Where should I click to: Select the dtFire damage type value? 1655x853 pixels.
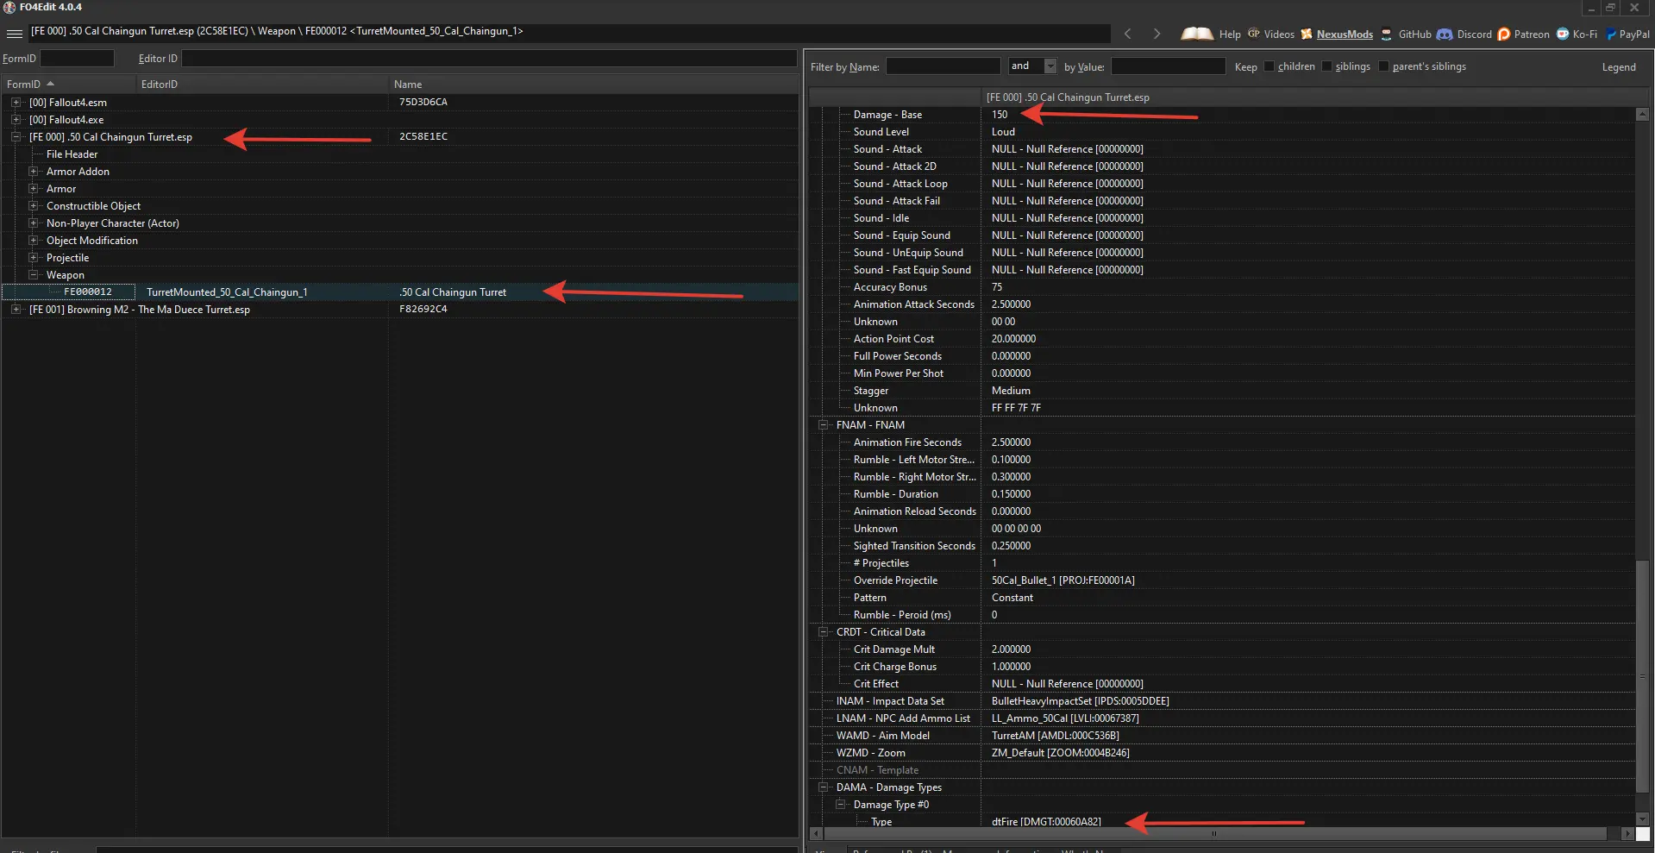[1046, 821]
